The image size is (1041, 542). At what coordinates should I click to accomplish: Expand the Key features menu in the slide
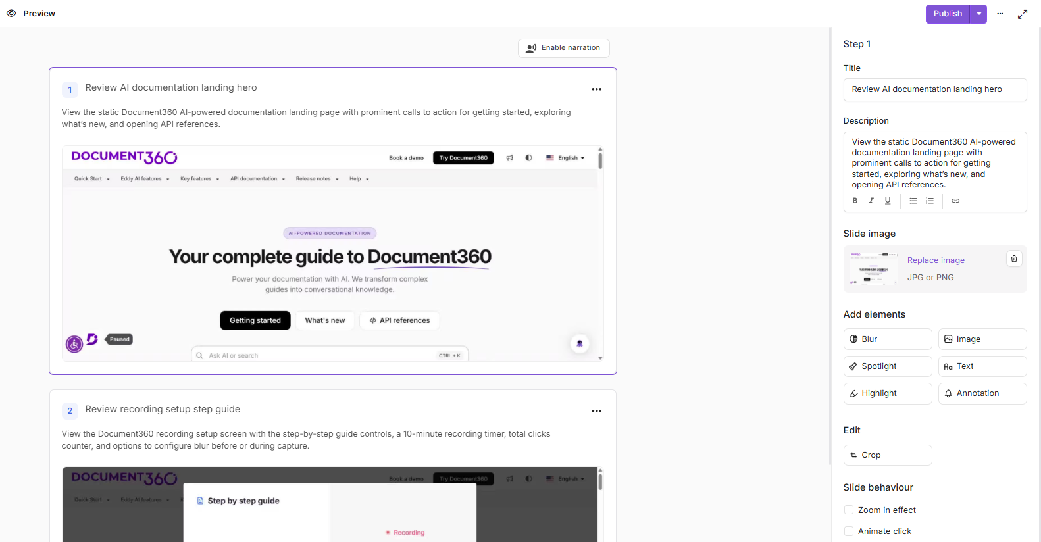click(x=199, y=179)
